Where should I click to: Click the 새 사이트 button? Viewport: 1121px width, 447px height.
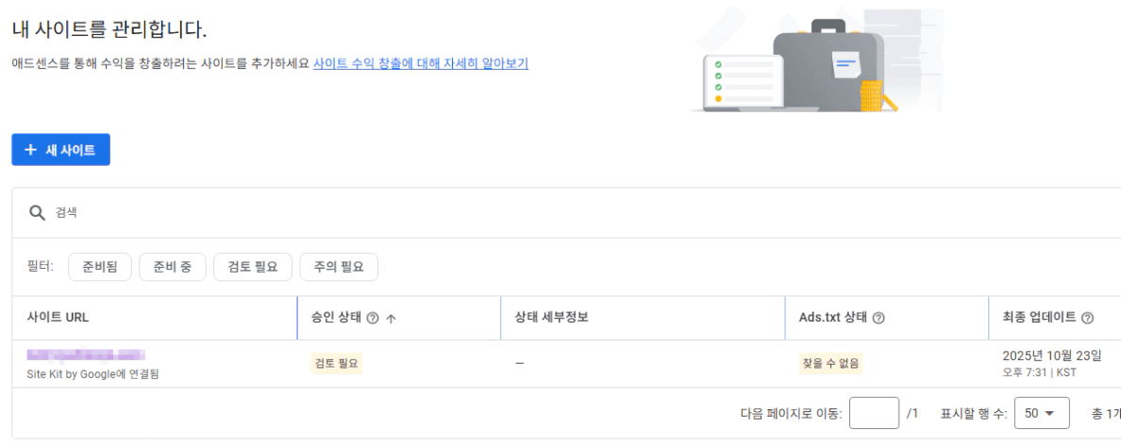point(60,150)
